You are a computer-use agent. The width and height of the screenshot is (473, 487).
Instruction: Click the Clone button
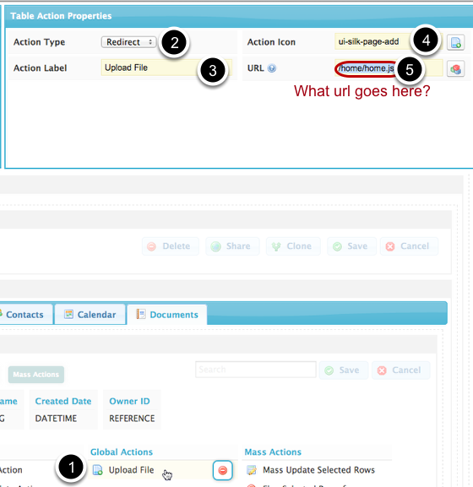coord(293,246)
